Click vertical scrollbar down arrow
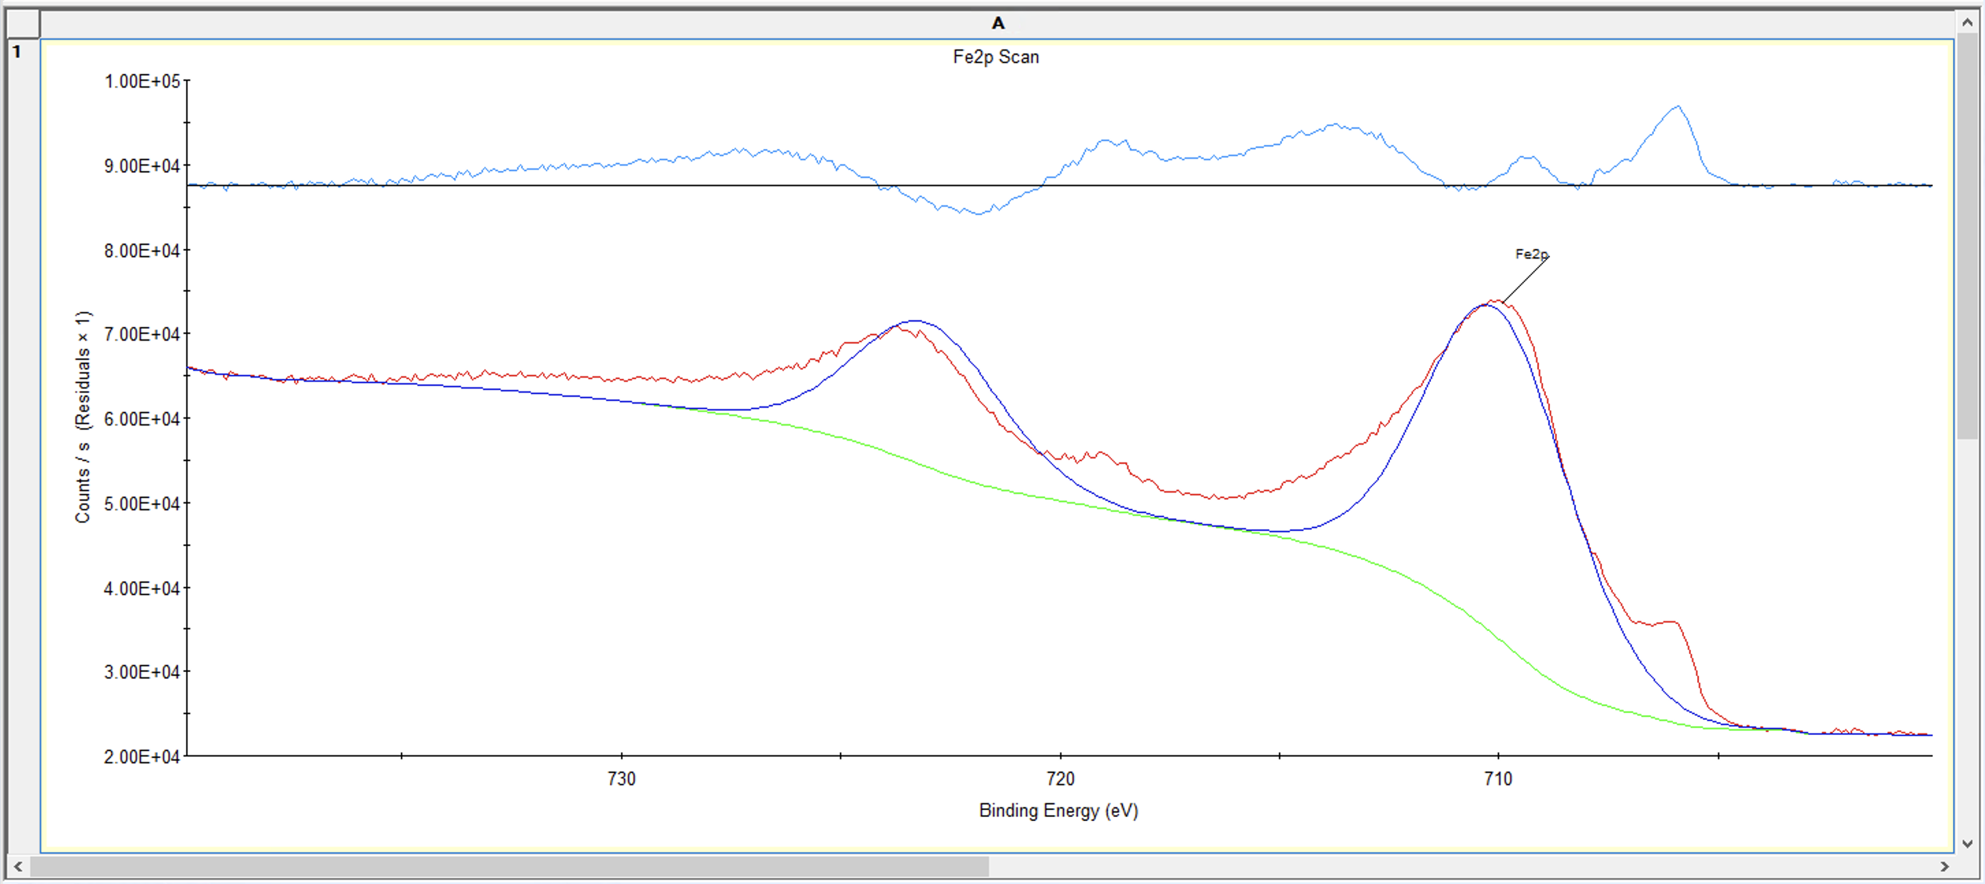Image resolution: width=1985 pixels, height=884 pixels. [x=1968, y=843]
